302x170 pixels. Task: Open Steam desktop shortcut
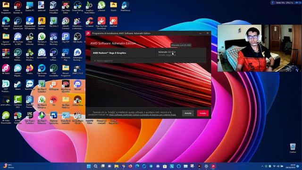[x=18, y=85]
